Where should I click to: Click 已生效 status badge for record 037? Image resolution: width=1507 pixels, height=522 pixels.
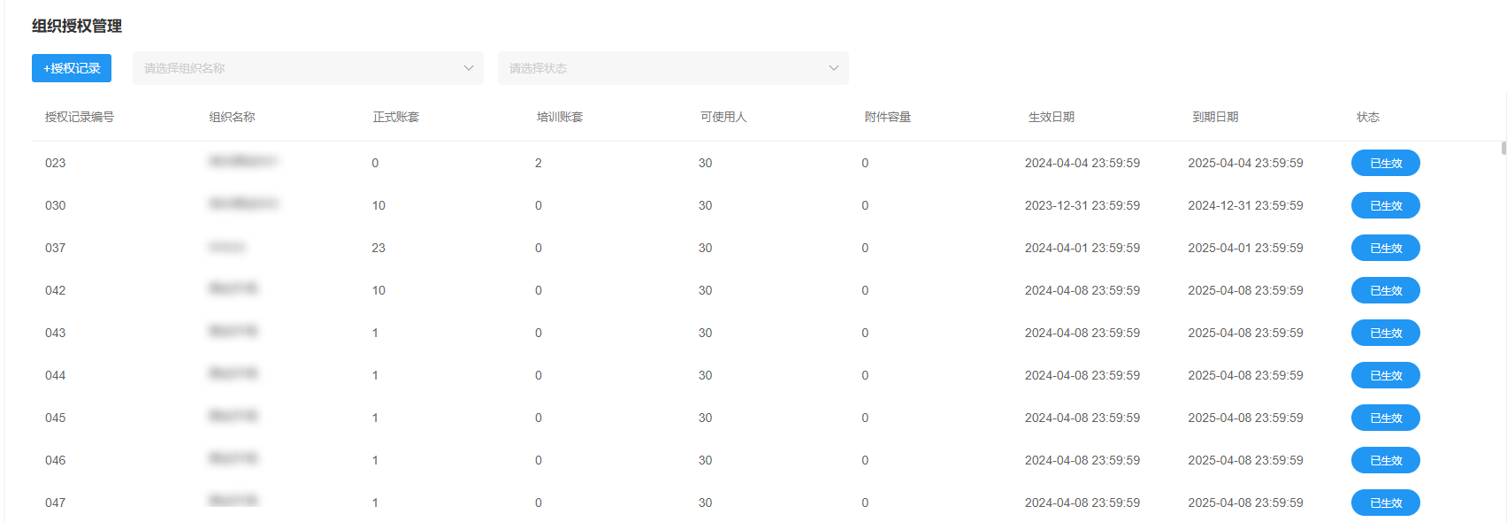1385,248
